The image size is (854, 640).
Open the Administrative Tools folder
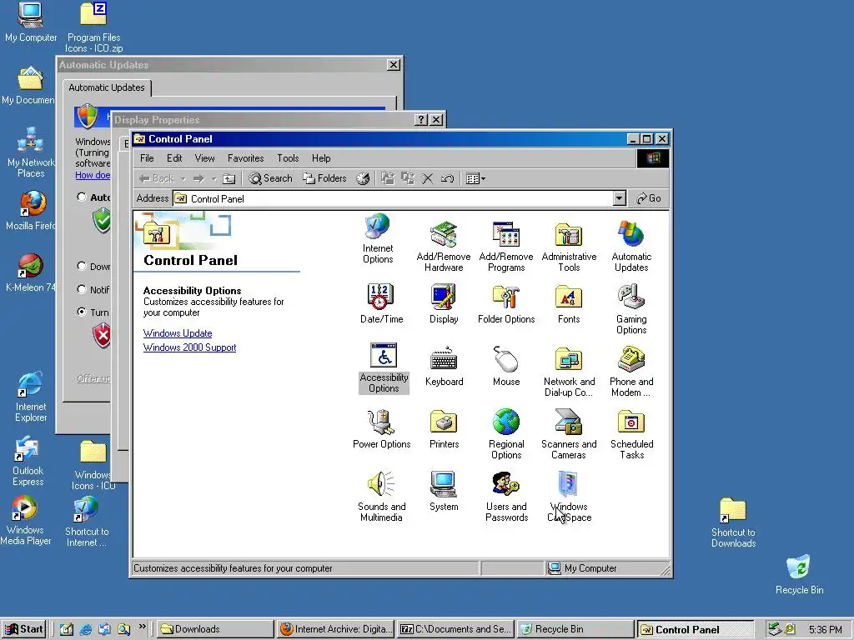click(569, 247)
